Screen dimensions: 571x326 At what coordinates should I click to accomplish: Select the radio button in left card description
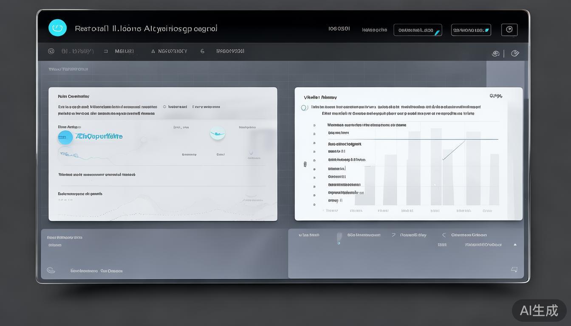(x=164, y=107)
